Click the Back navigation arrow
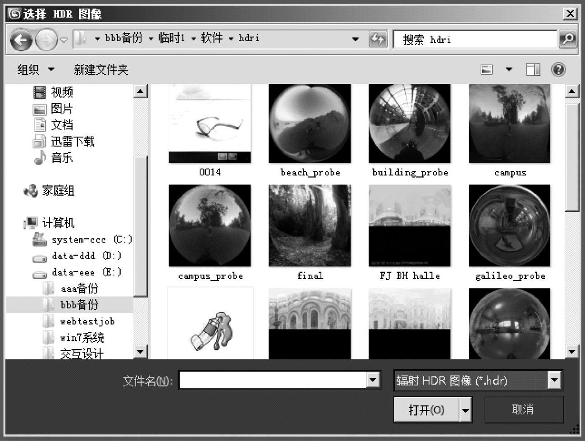The image size is (585, 441). (21, 40)
